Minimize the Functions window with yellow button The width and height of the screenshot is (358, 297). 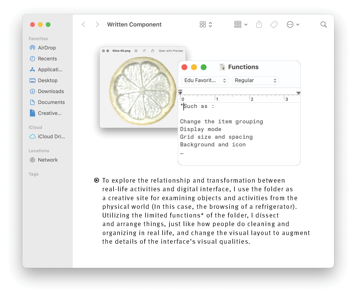(194, 67)
